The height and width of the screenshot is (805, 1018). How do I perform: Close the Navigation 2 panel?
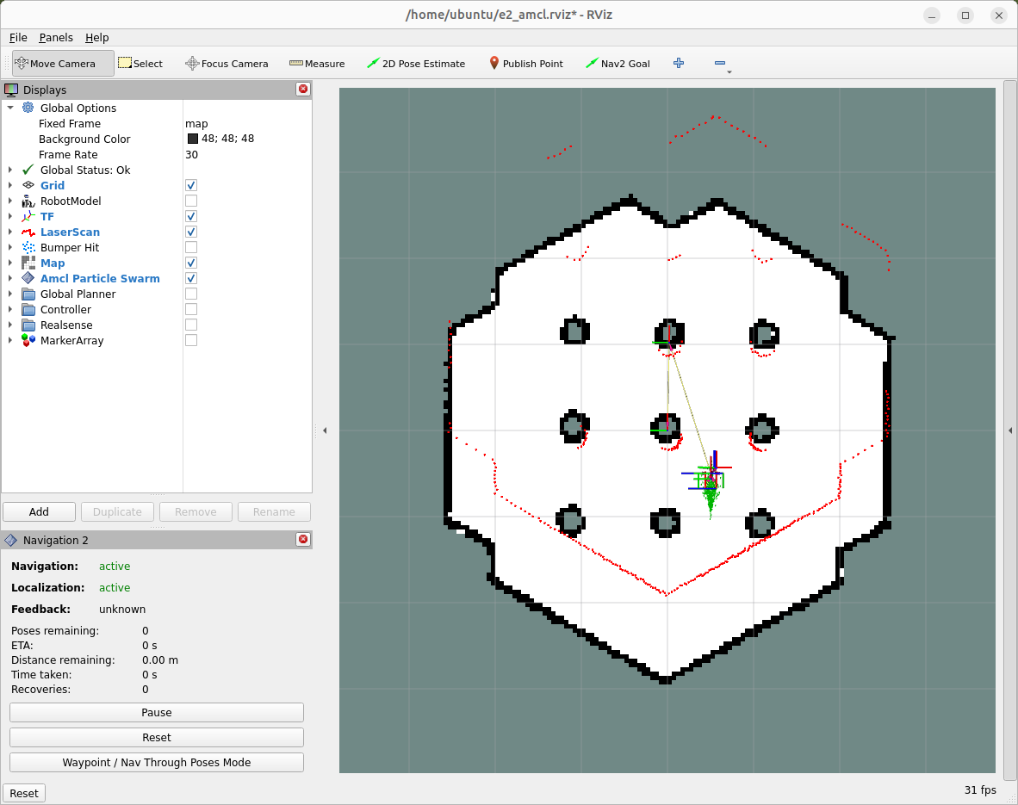(303, 540)
